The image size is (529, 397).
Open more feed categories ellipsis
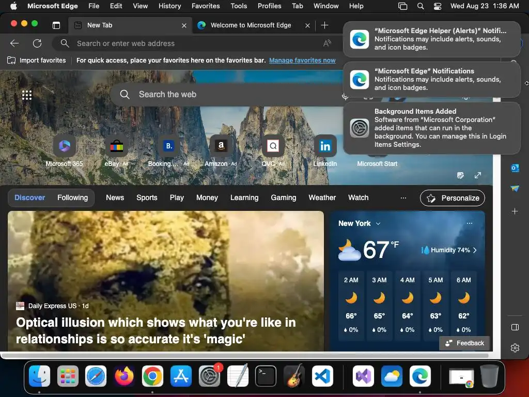pos(403,198)
